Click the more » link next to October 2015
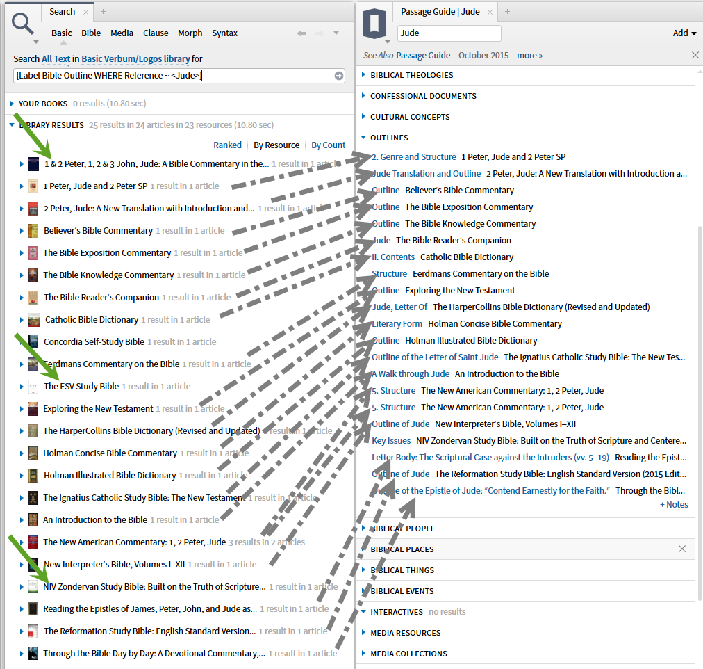Screen dimensions: 703x669 [x=529, y=55]
